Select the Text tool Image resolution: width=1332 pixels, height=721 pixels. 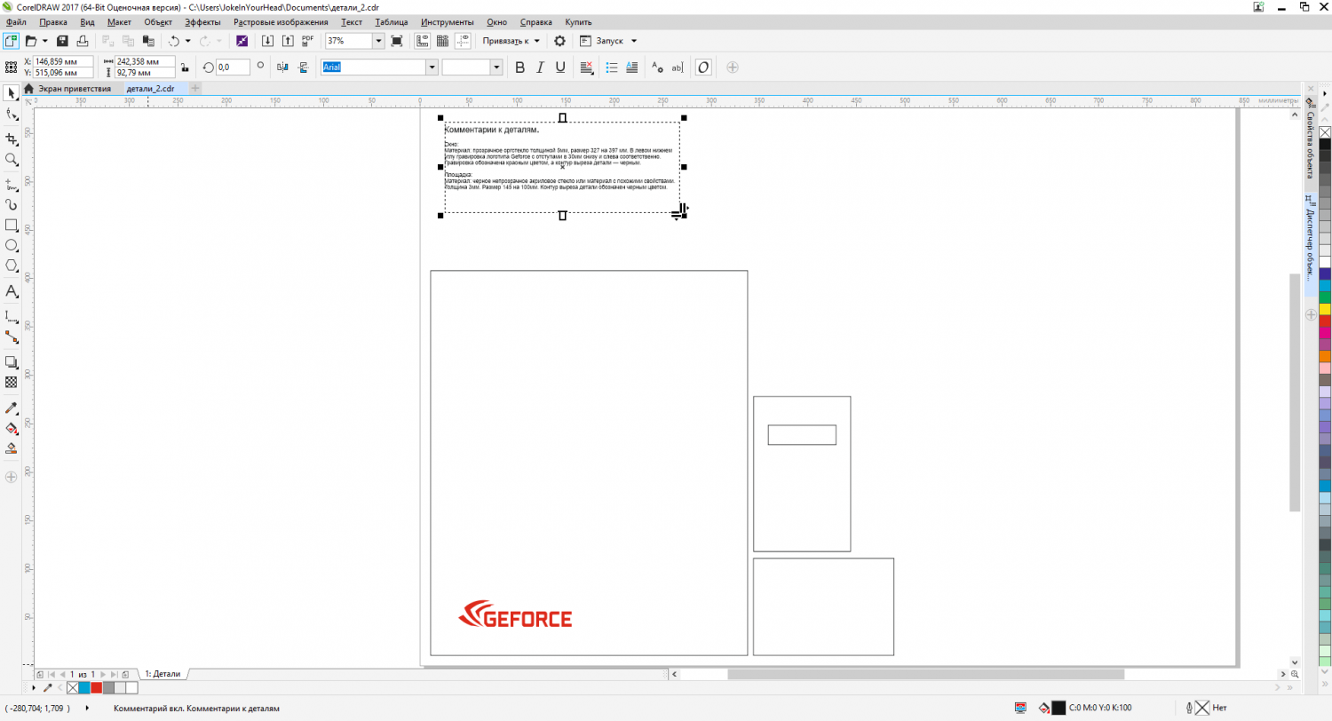click(x=12, y=291)
